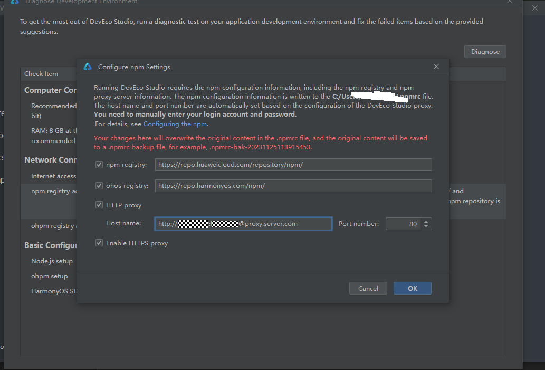Uncheck Enable HTTPS proxy
Image resolution: width=545 pixels, height=370 pixels.
click(99, 243)
